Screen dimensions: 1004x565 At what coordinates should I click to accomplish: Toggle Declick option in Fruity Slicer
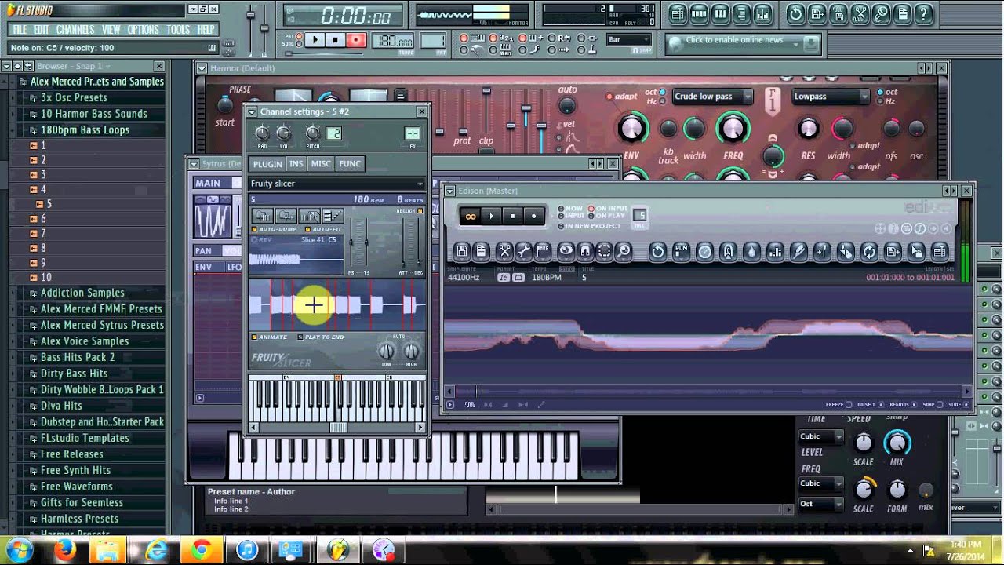[x=409, y=210]
